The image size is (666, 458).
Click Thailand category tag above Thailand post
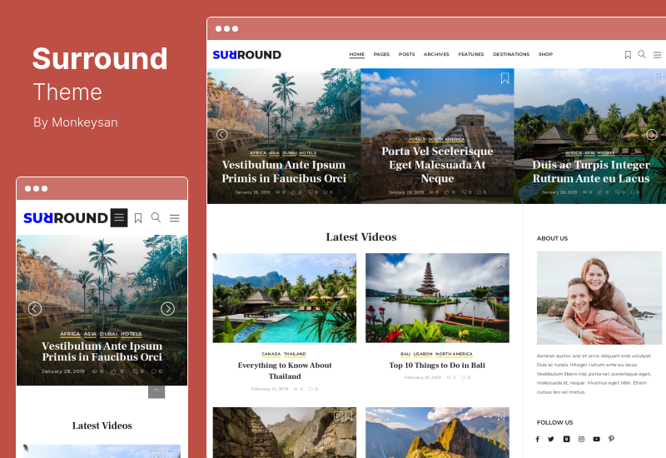point(295,354)
